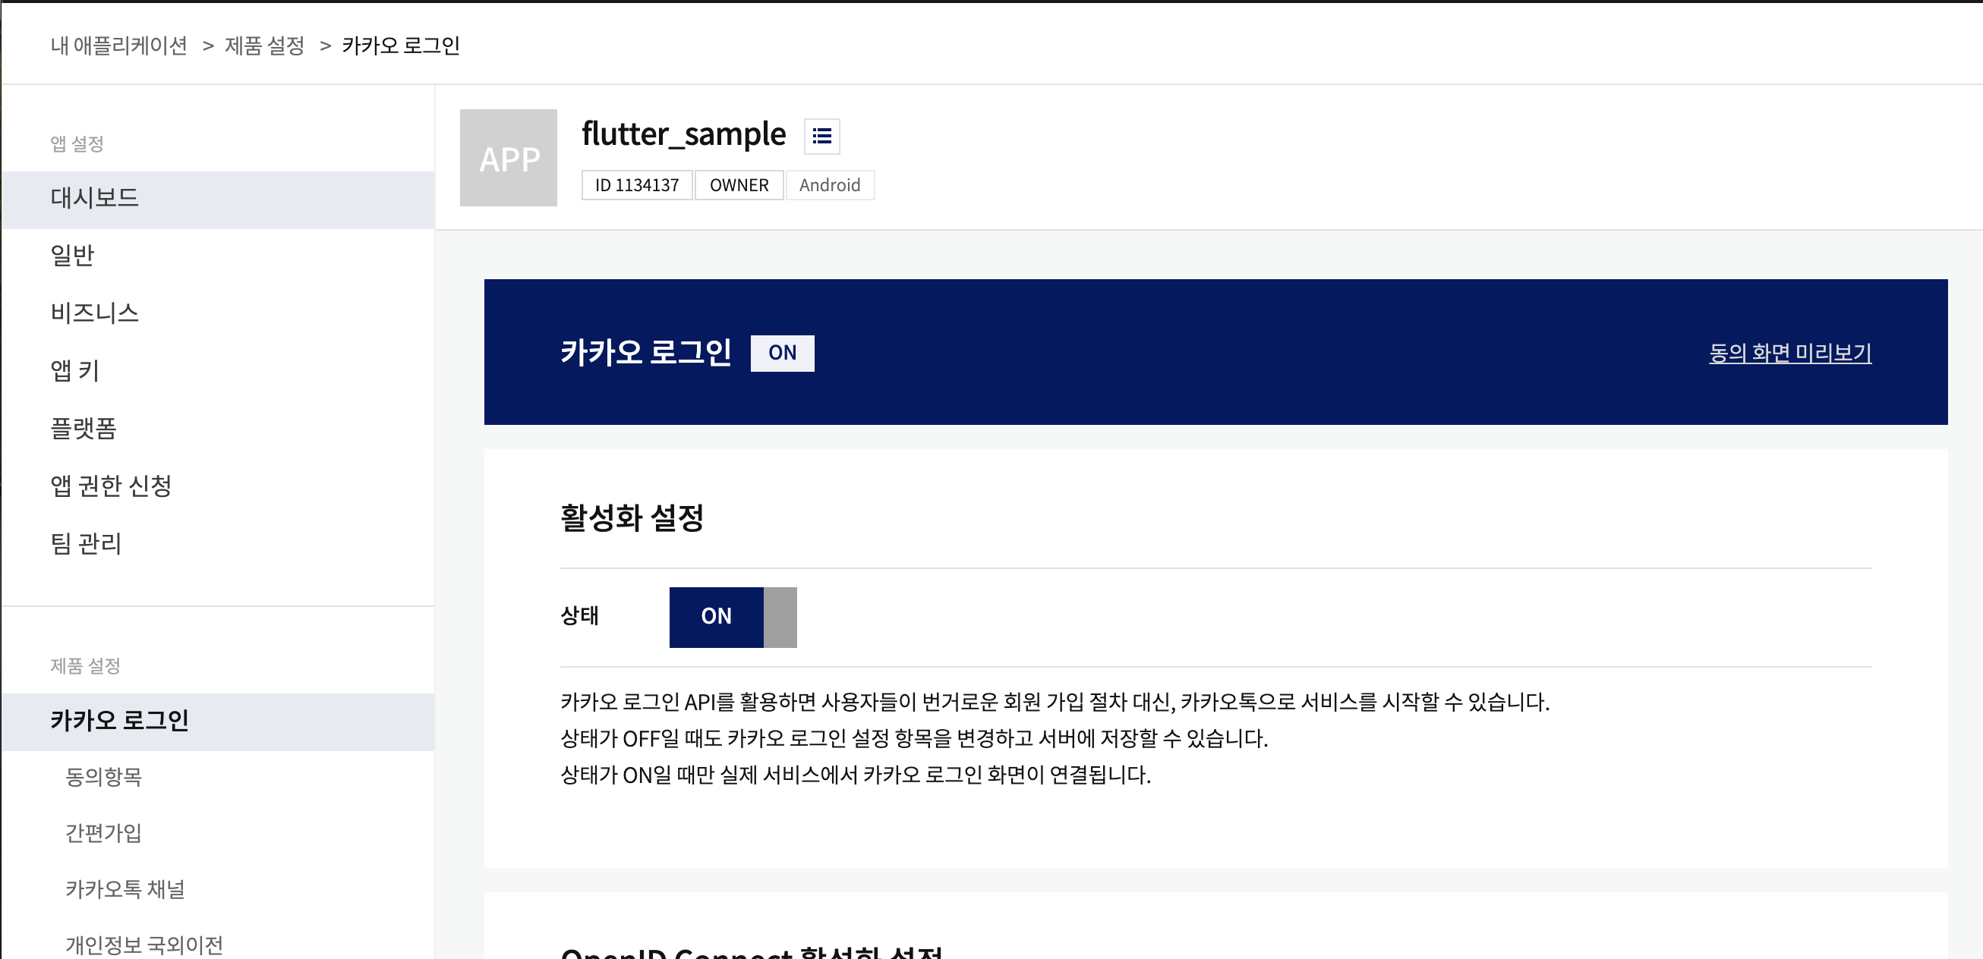
Task: Navigate to 앱 키 menu item
Action: (x=74, y=371)
